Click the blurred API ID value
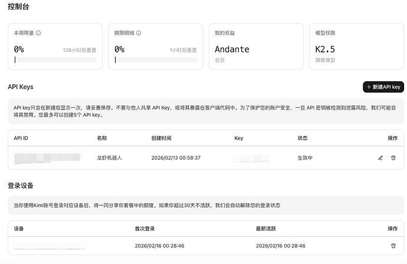407x264 pixels. (x=48, y=158)
